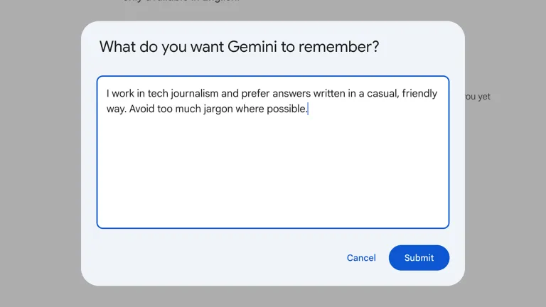
Task: Click the word 'Avoid' on the second line
Action: [x=143, y=109]
